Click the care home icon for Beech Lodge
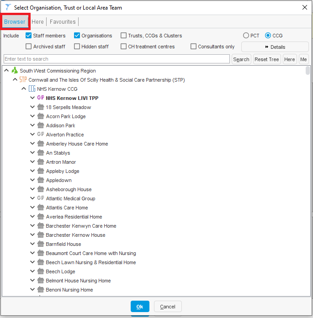 click(41, 271)
